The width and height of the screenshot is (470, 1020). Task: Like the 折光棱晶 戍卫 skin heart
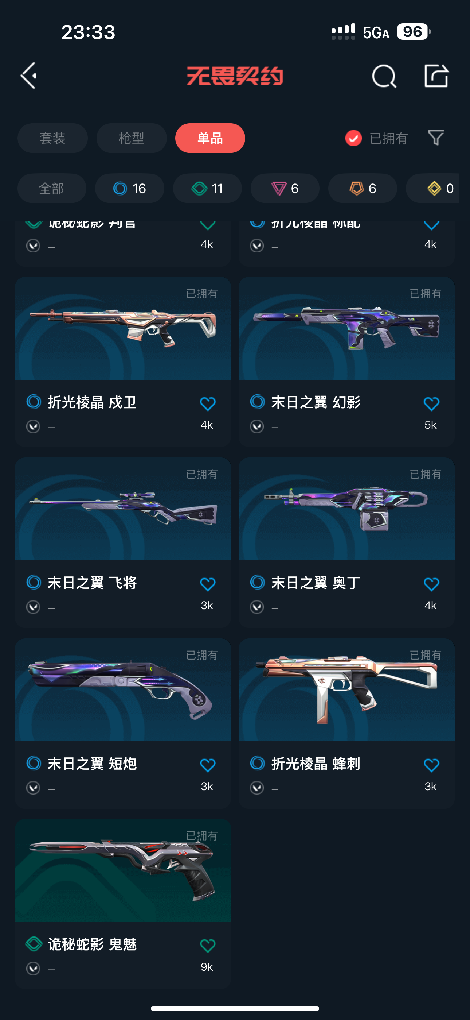pos(207,403)
